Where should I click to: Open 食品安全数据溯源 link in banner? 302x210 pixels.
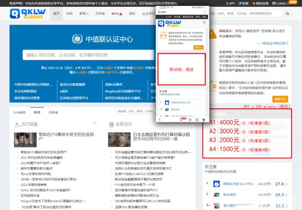72,85
